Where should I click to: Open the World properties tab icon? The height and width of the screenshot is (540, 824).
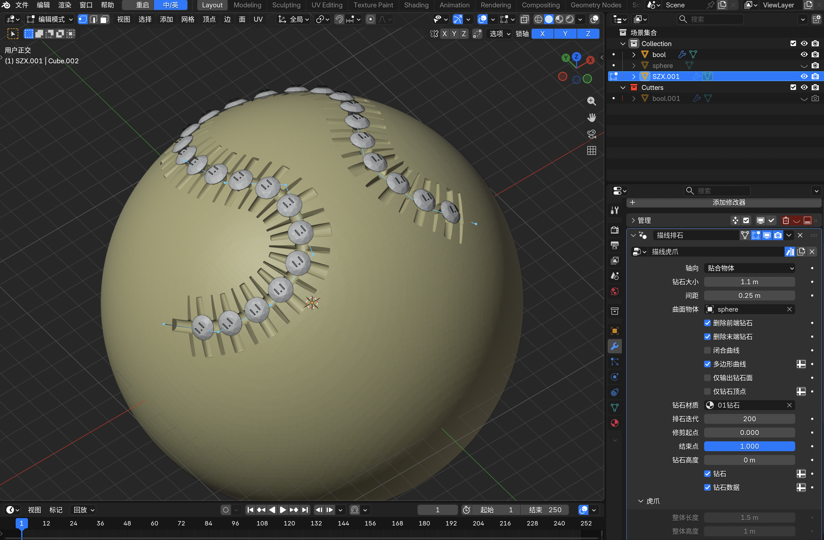click(614, 291)
